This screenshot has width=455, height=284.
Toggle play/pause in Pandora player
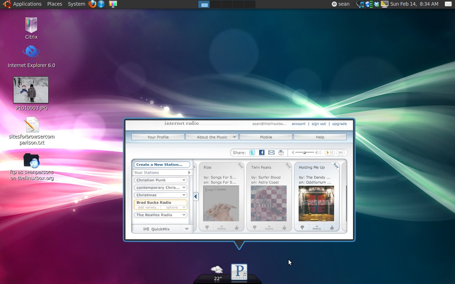pyautogui.click(x=330, y=152)
